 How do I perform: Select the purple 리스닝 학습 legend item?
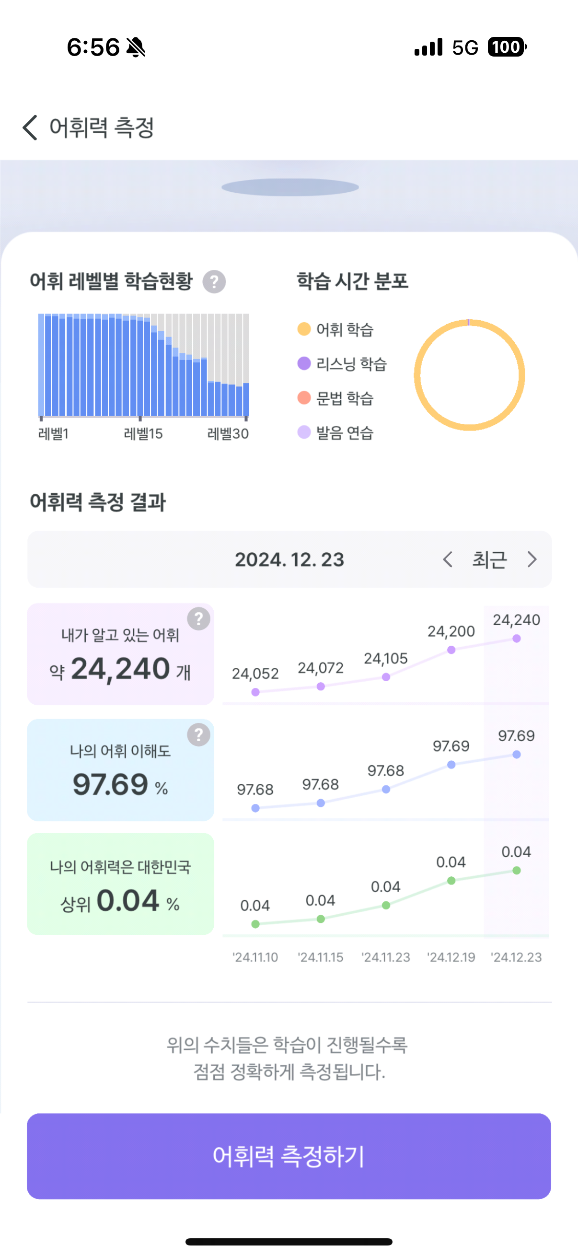coord(342,363)
